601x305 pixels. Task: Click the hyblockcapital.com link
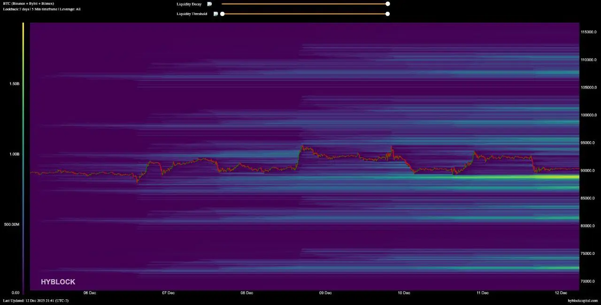pos(583,300)
